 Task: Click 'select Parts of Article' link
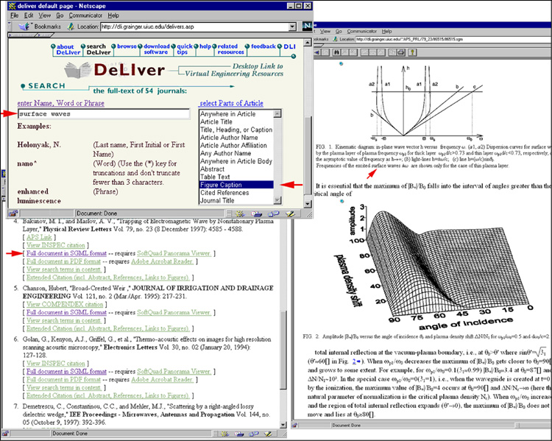(231, 103)
